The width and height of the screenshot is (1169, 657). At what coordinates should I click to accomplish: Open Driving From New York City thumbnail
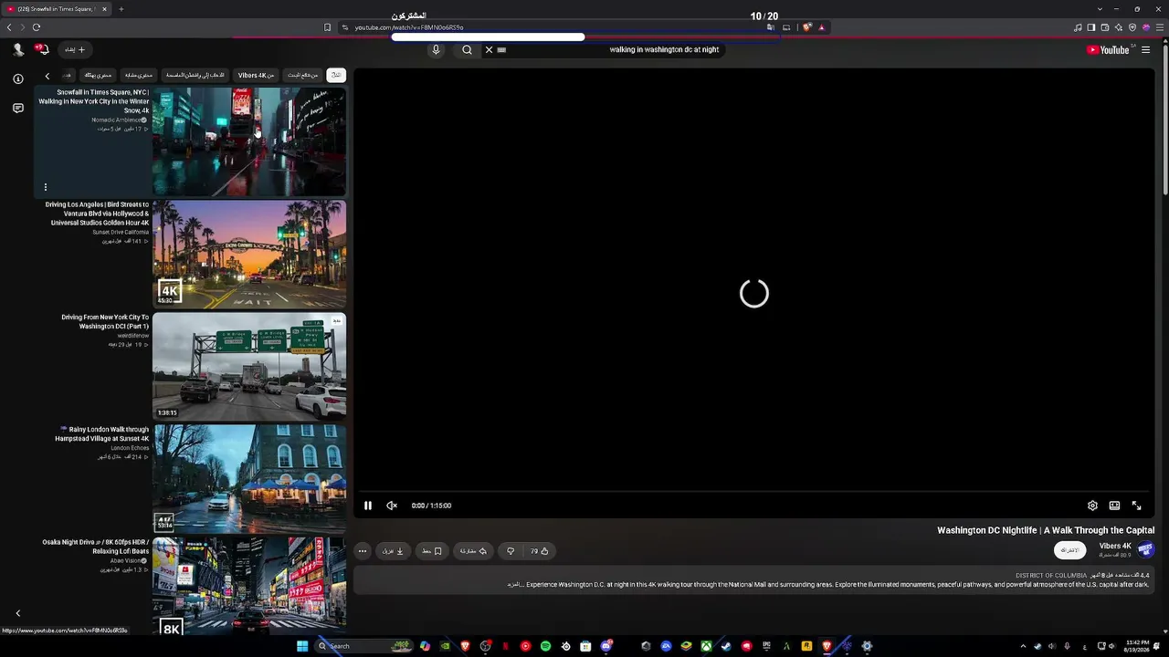click(249, 367)
